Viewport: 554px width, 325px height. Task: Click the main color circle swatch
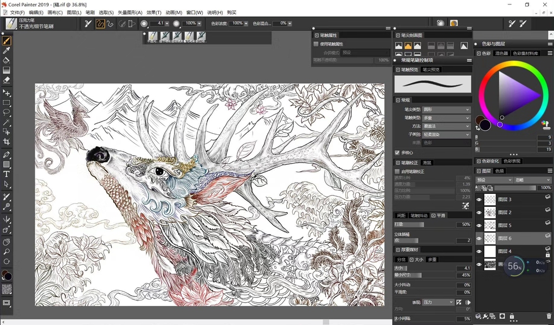[x=485, y=125]
